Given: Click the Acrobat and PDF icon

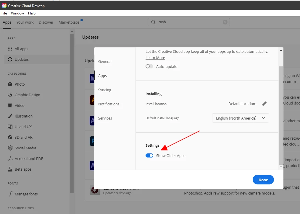Looking at the screenshot, I should click(x=10, y=159).
